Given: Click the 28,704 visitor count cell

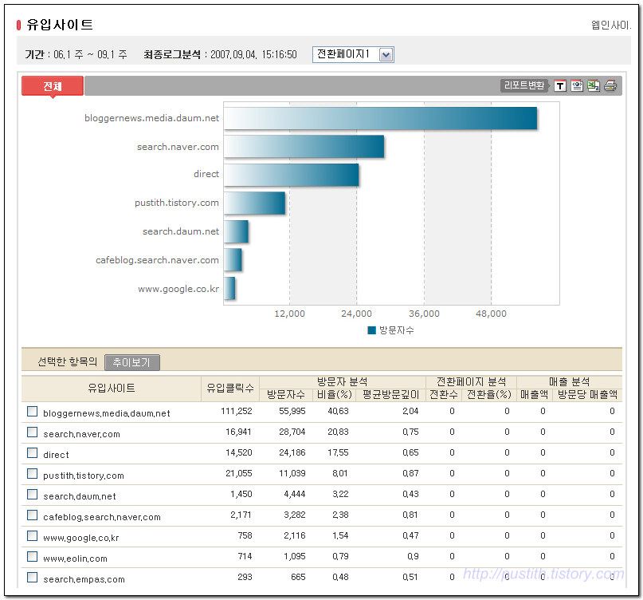Looking at the screenshot, I should pyautogui.click(x=292, y=432).
